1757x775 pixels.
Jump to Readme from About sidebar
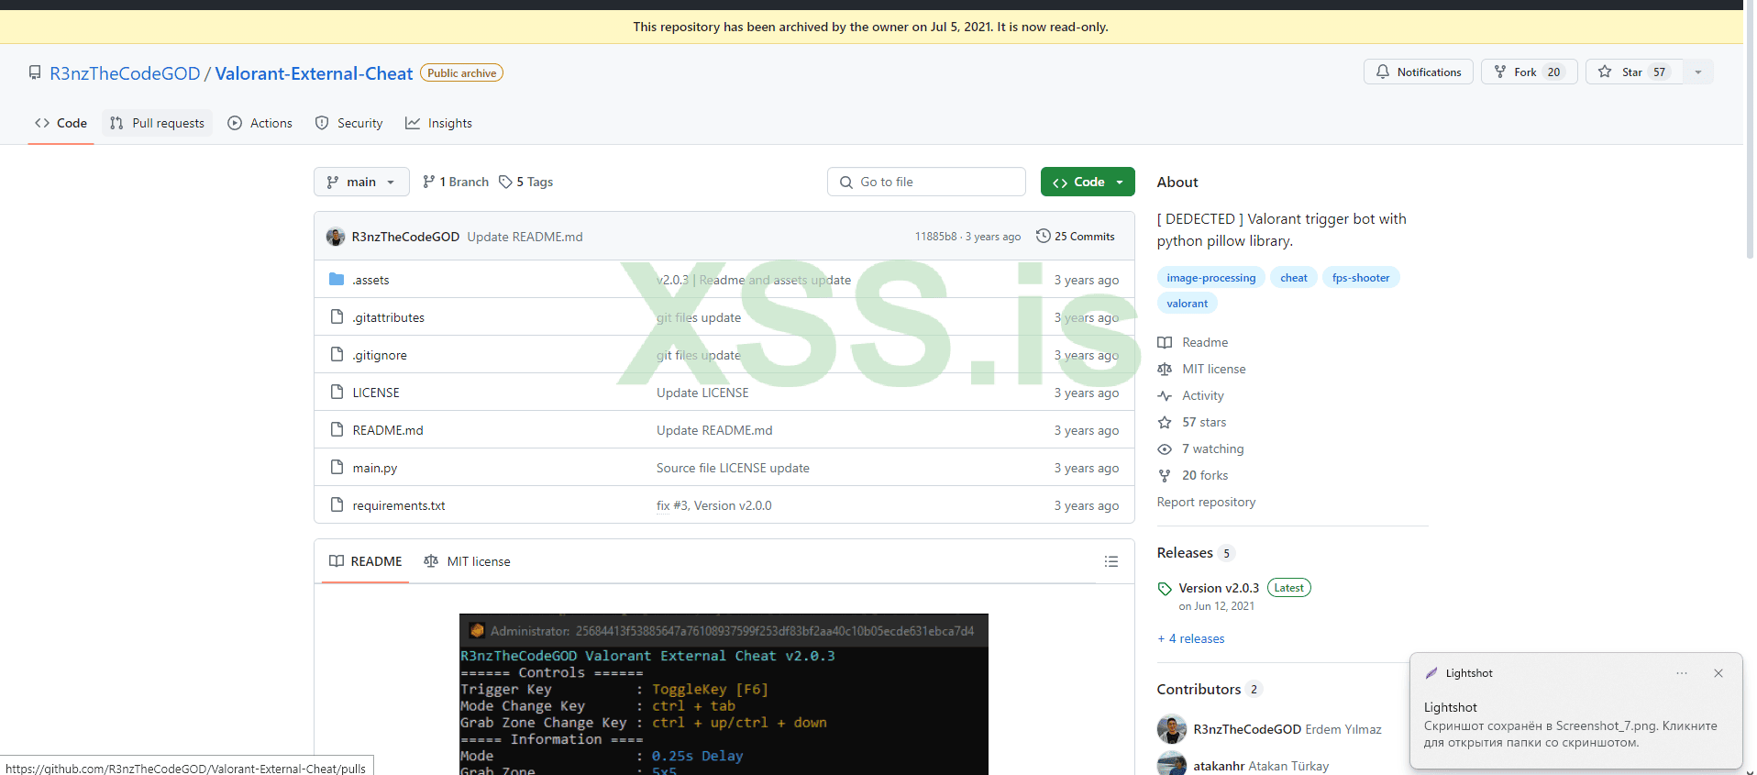click(x=1193, y=342)
